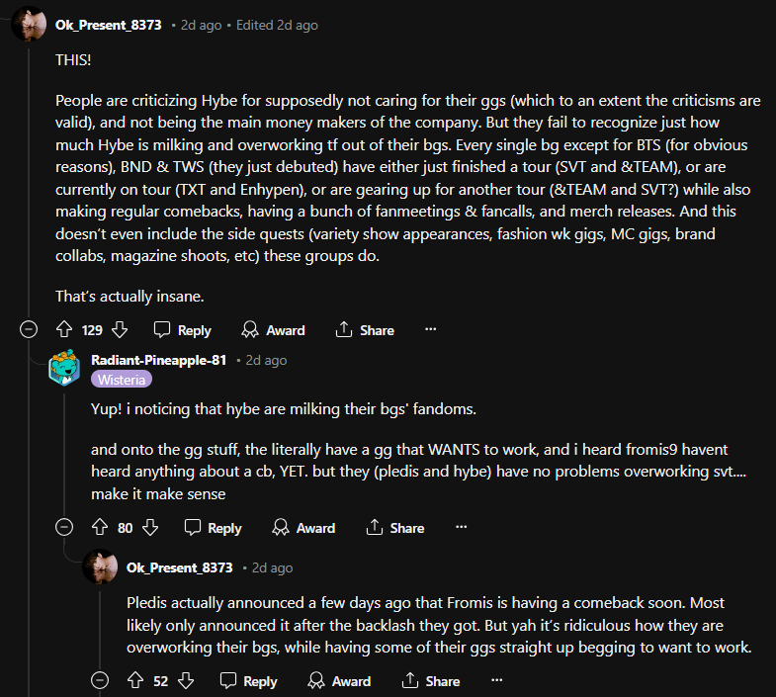Click the Wisteria user flair tag

click(122, 380)
